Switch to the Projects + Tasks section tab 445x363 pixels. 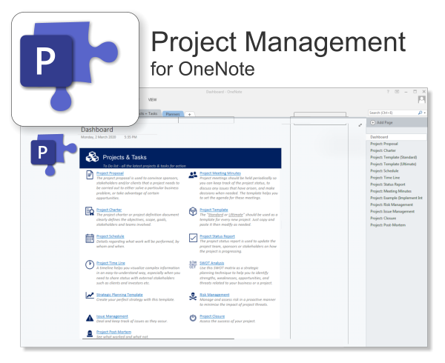pyautogui.click(x=149, y=113)
